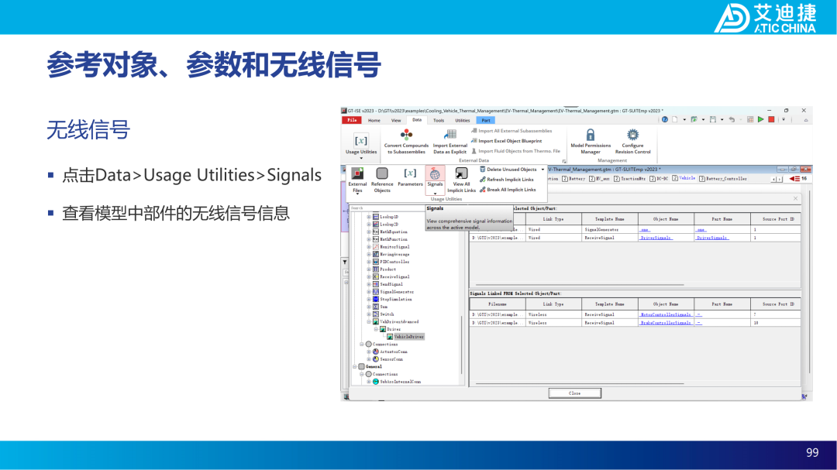
Task: Click the View All Implicit Links icon
Action: (x=461, y=173)
